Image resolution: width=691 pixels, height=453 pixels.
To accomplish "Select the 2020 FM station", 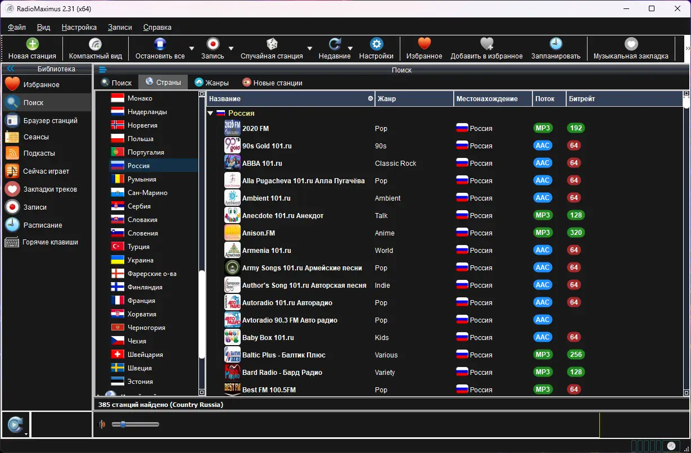I will (x=444, y=128).
